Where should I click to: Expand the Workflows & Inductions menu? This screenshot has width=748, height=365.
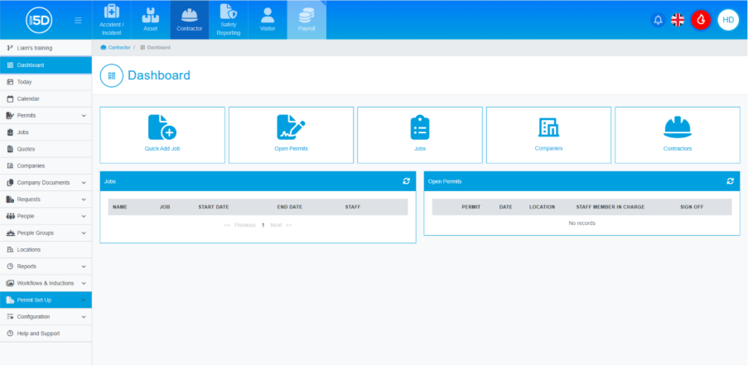[x=84, y=283]
